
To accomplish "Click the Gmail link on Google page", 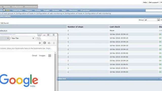I will click(x=34, y=56).
